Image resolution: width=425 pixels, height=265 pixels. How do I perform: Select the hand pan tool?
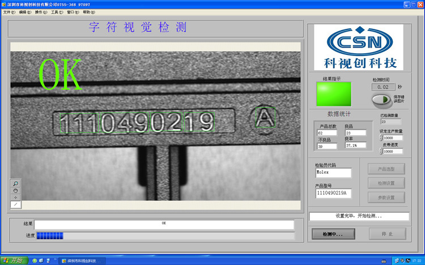pyautogui.click(x=15, y=190)
